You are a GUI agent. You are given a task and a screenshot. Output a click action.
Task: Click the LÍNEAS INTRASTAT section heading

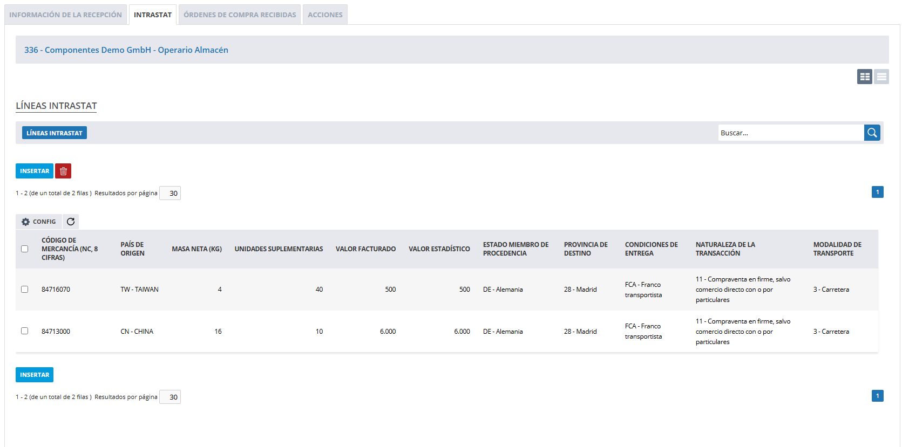click(56, 106)
